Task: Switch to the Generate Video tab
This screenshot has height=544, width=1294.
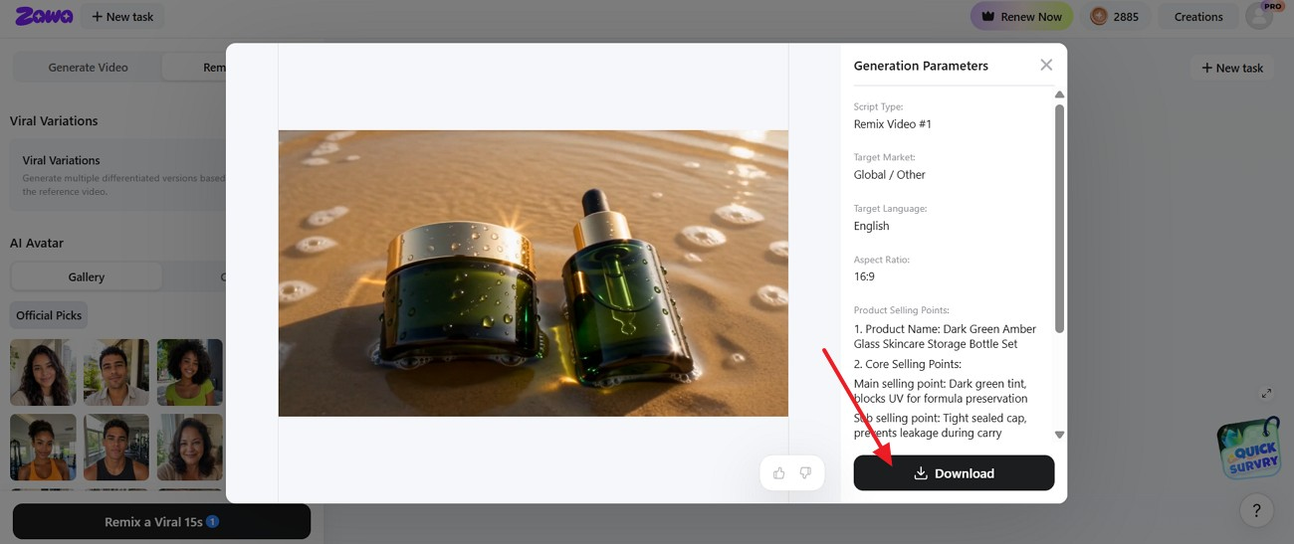Action: pyautogui.click(x=88, y=68)
